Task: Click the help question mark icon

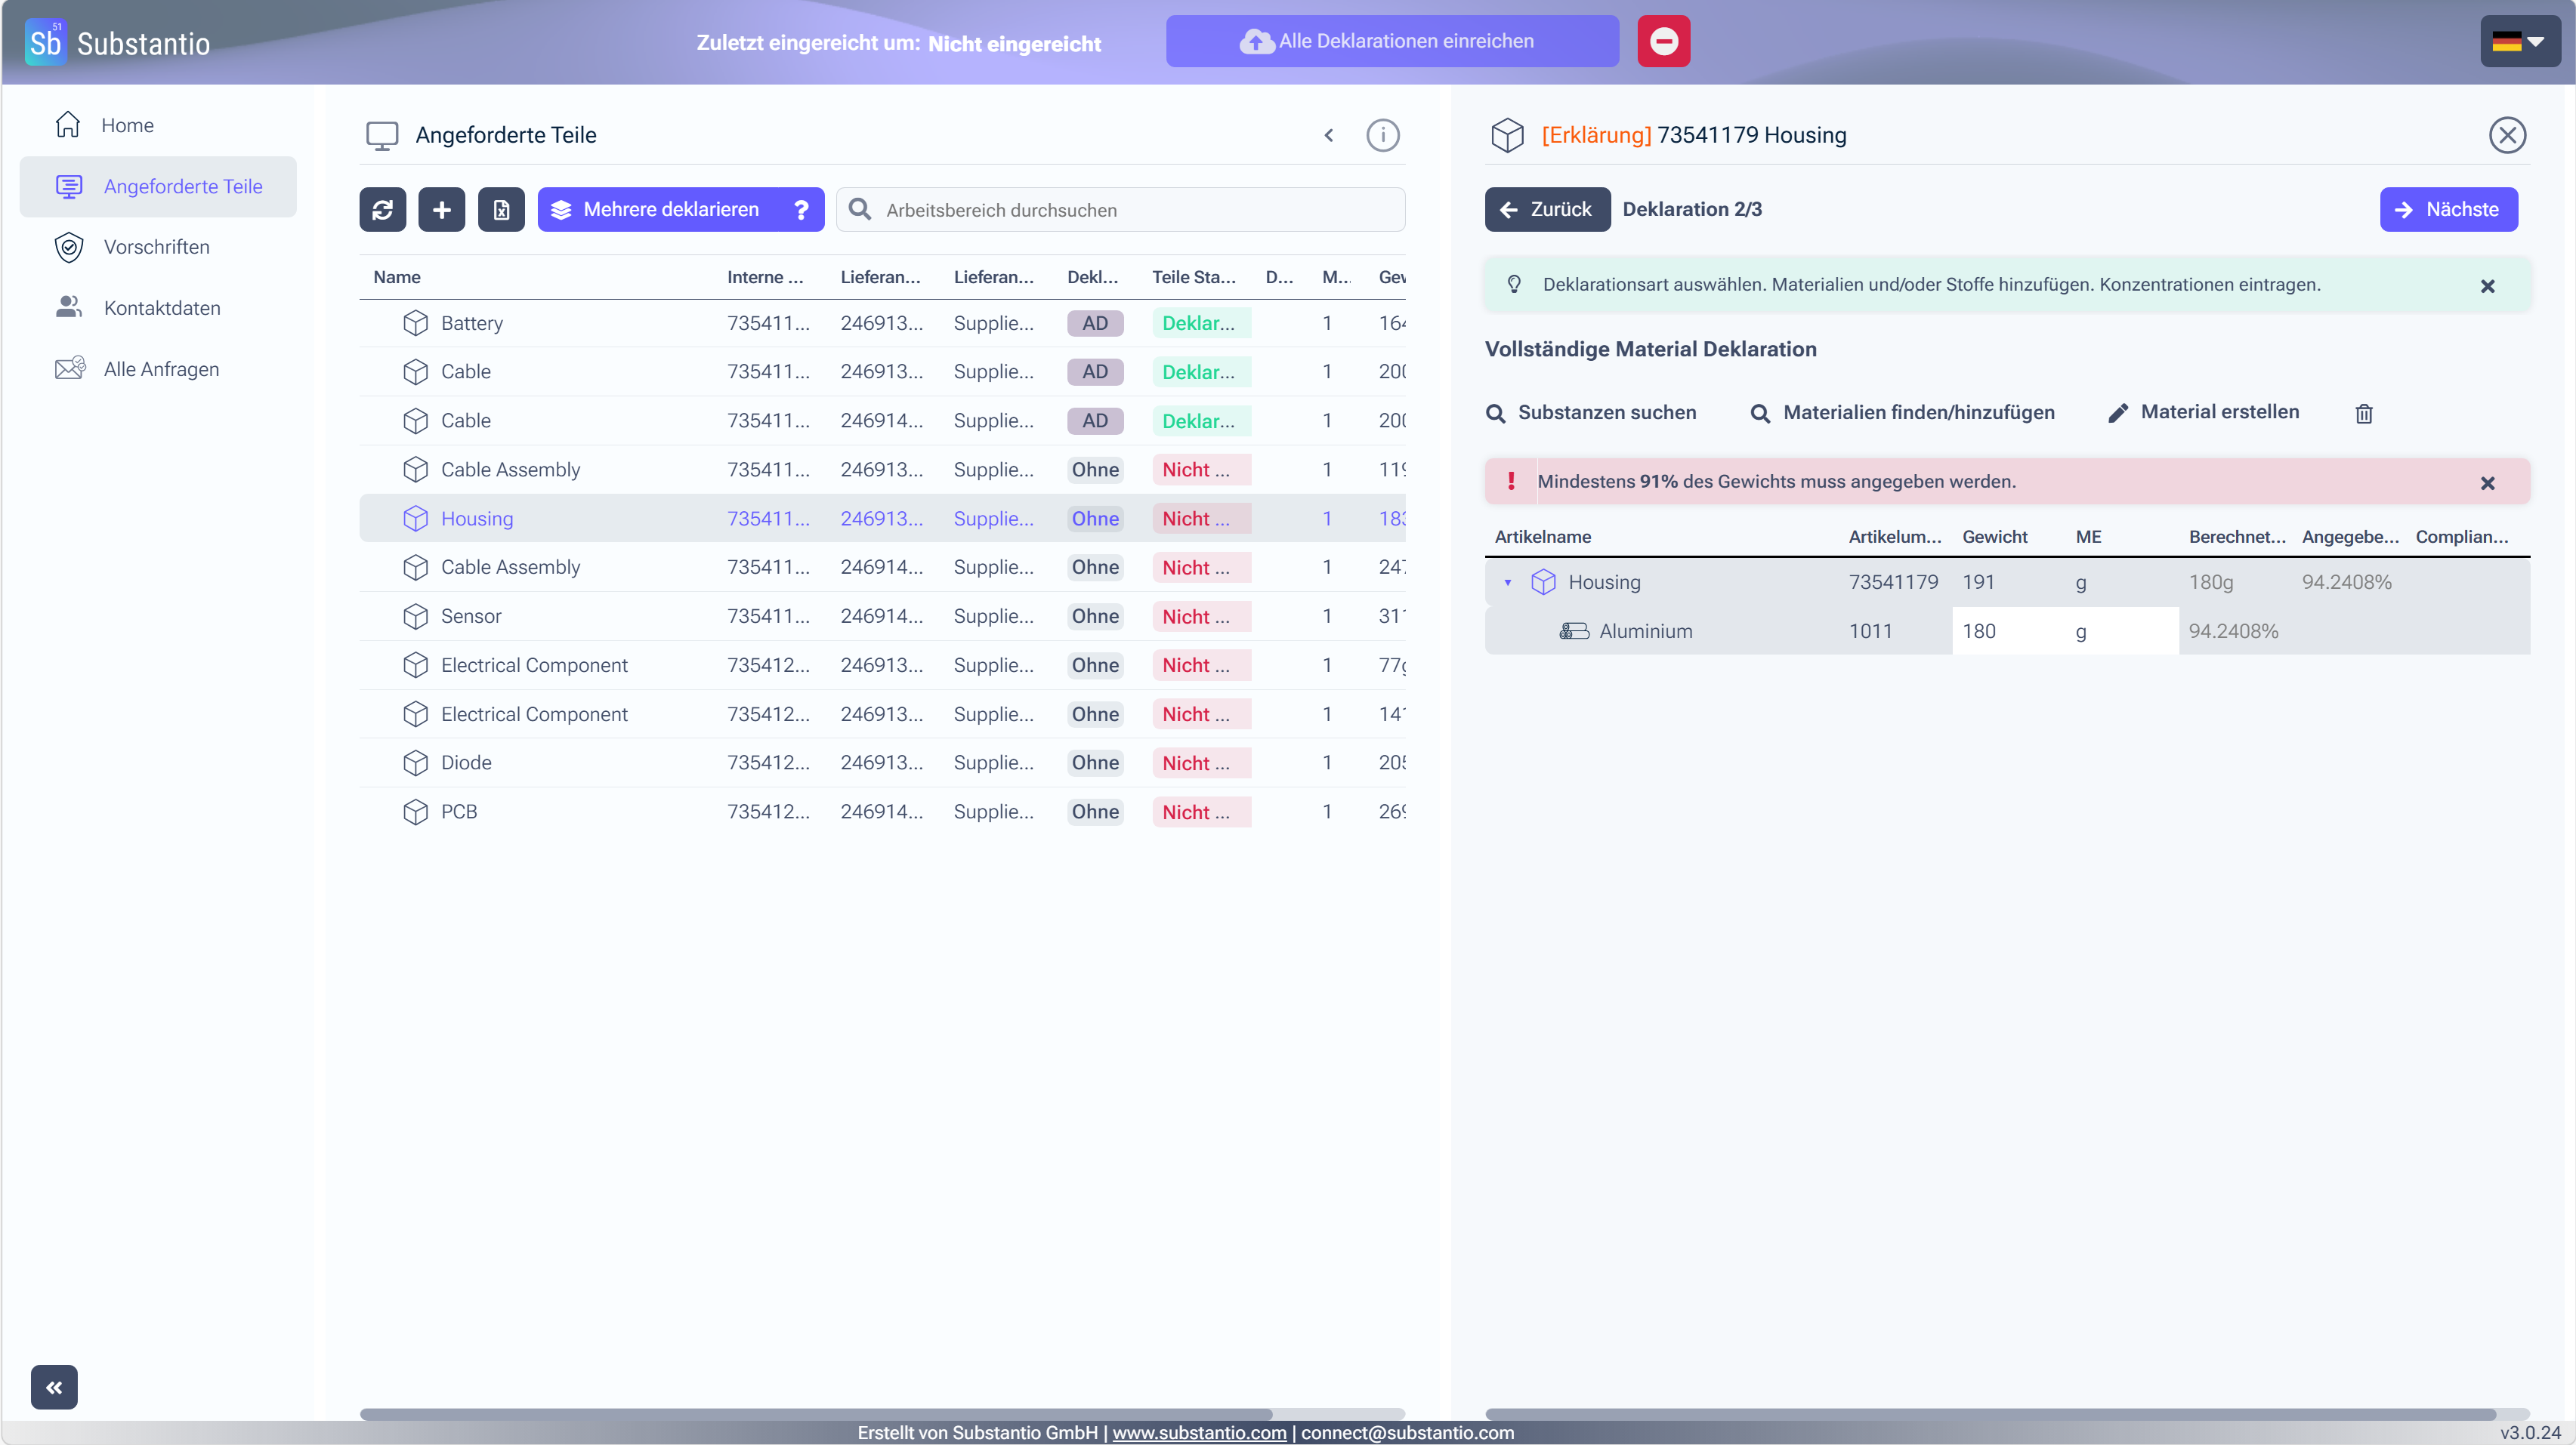Action: click(801, 210)
